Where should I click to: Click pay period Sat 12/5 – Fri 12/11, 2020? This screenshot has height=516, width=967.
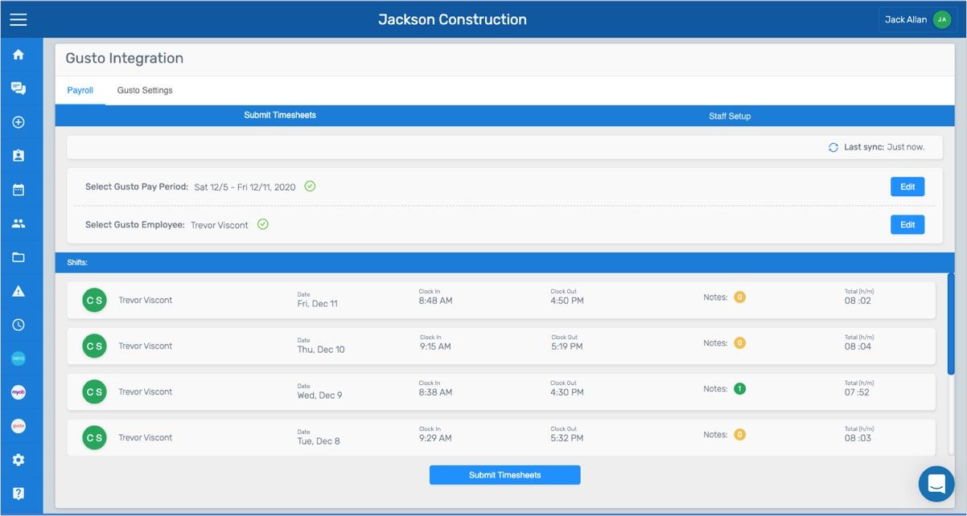point(245,186)
